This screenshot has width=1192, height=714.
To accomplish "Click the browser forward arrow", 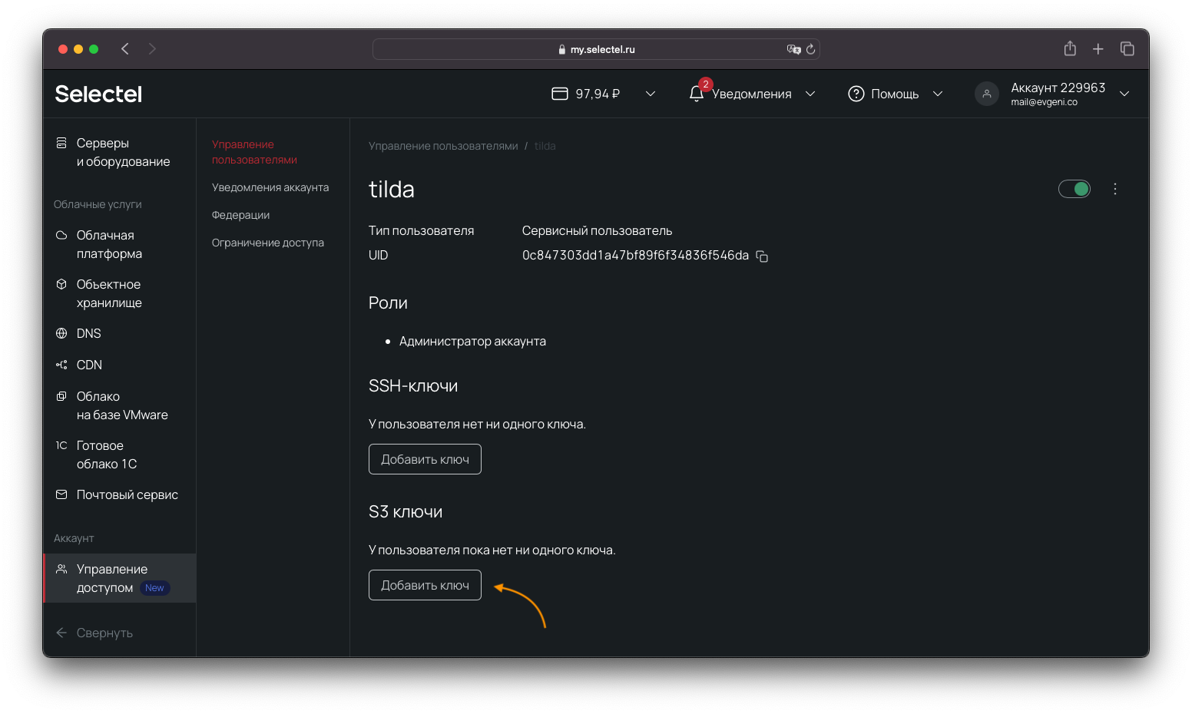I will 152,49.
